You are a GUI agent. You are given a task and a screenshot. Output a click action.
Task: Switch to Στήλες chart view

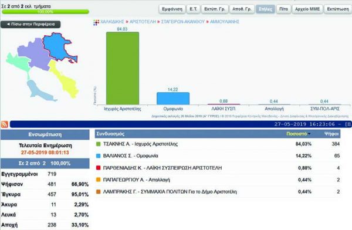click(x=265, y=9)
